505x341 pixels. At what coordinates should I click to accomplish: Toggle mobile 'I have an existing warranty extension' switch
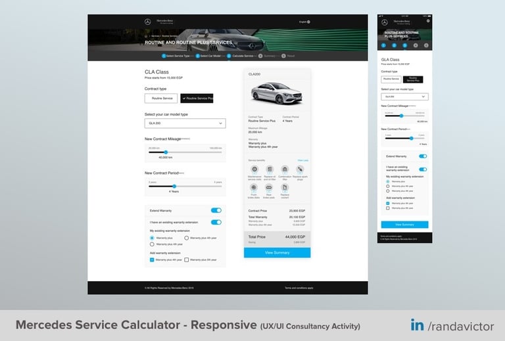tap(423, 170)
